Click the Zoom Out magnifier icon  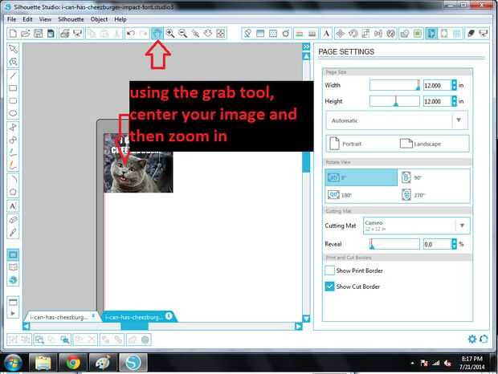182,34
